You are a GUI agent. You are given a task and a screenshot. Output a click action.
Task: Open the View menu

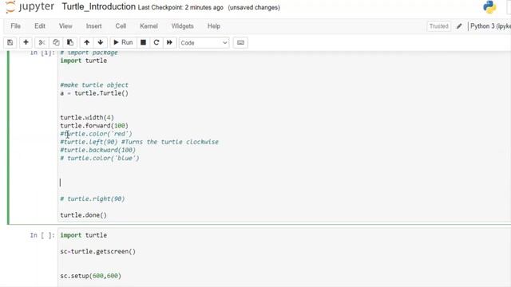point(65,26)
